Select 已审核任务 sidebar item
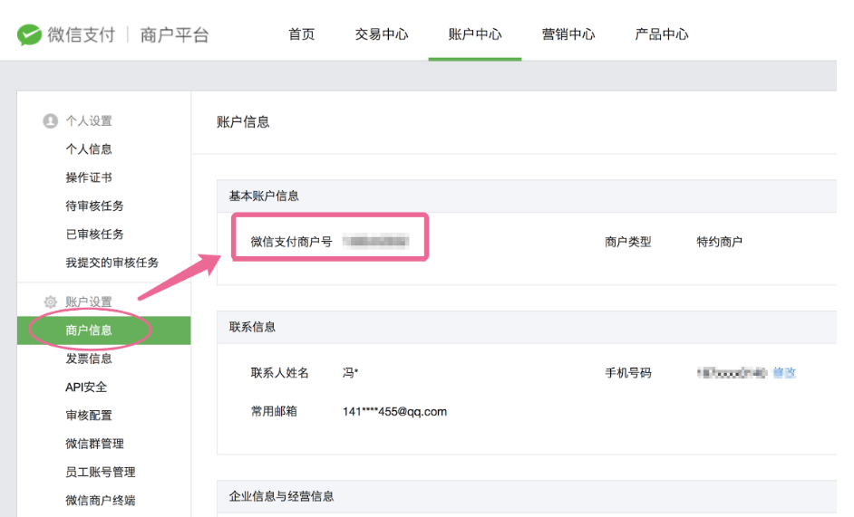 pos(95,234)
